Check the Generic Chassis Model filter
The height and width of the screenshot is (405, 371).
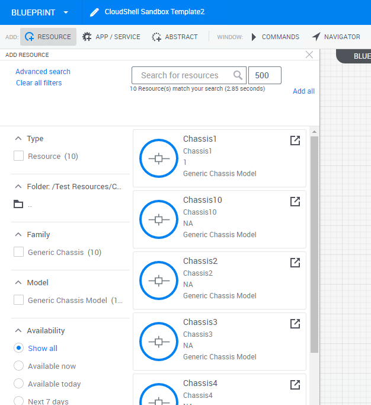(18, 300)
